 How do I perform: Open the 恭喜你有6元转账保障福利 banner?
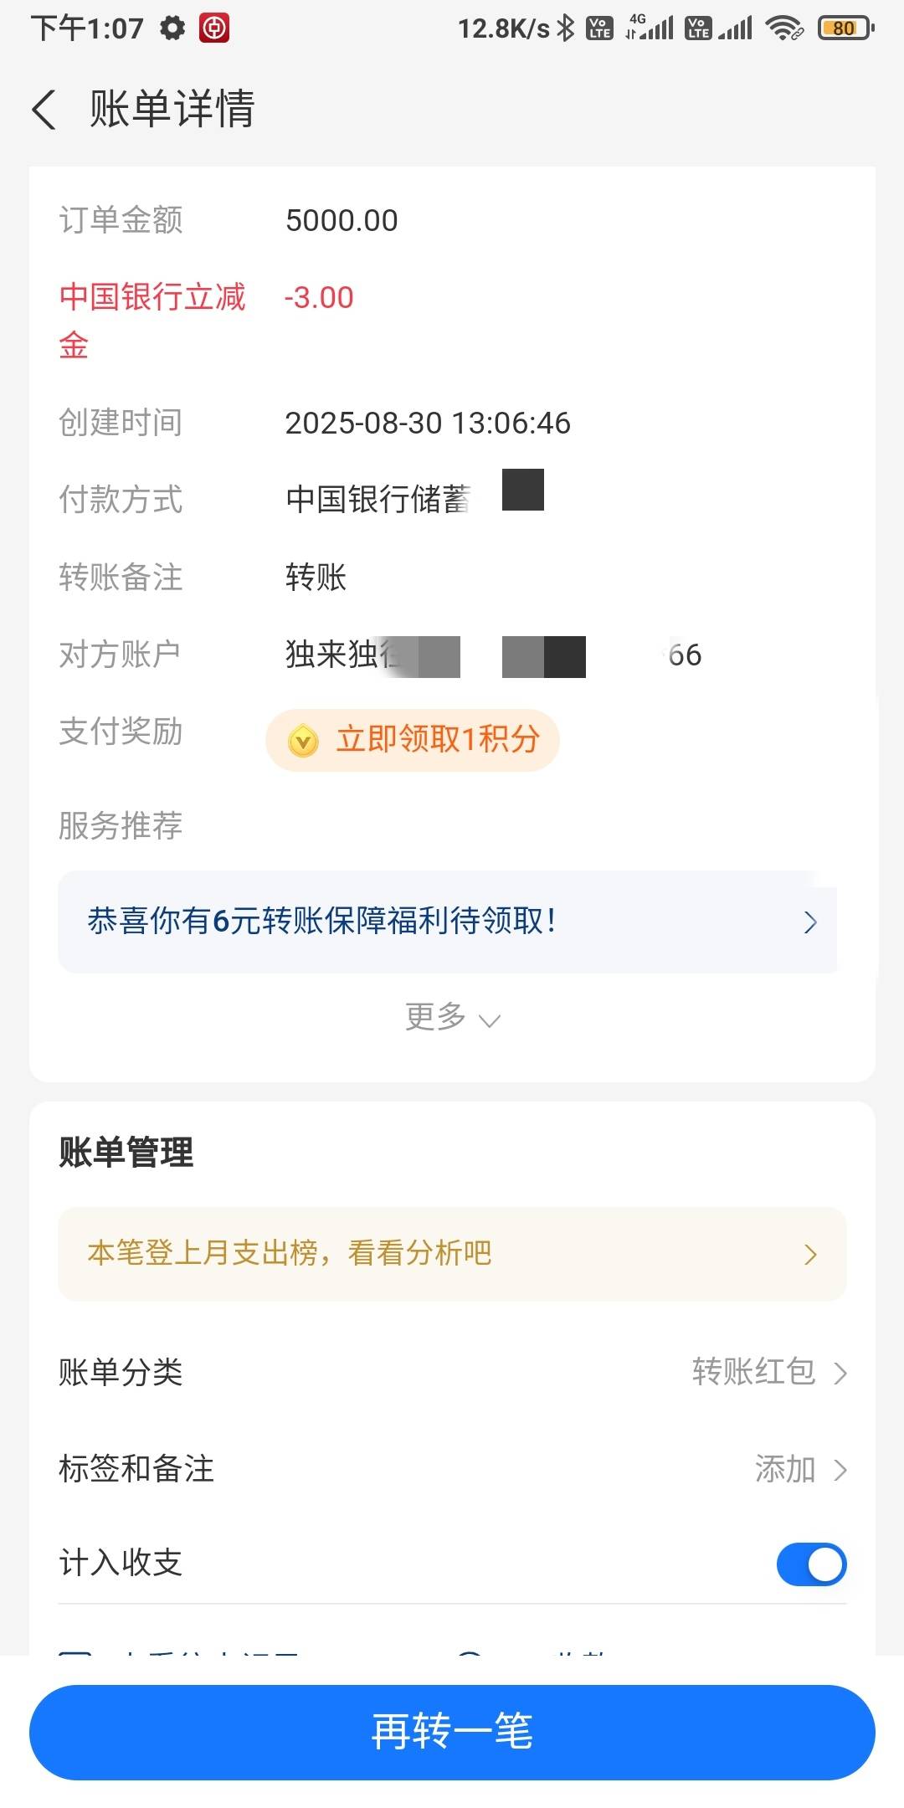click(x=448, y=922)
